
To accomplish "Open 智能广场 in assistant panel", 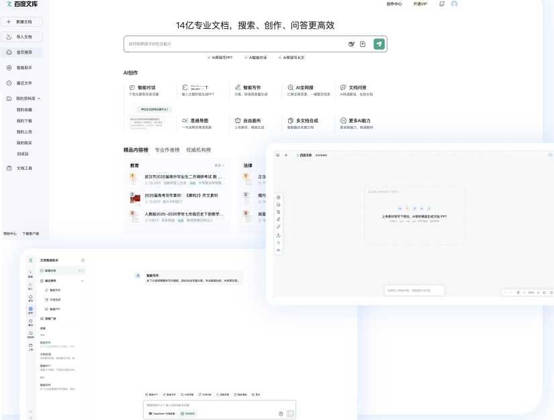I will click(48, 318).
